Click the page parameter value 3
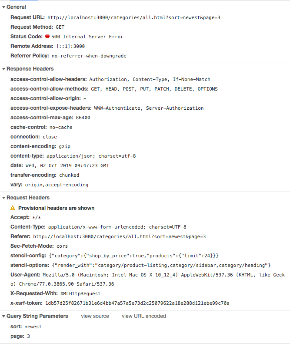 point(28,336)
